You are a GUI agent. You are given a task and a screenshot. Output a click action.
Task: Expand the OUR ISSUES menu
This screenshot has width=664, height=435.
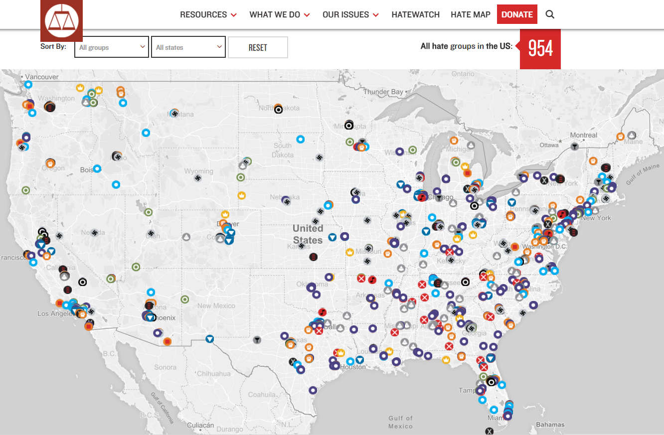click(x=346, y=14)
